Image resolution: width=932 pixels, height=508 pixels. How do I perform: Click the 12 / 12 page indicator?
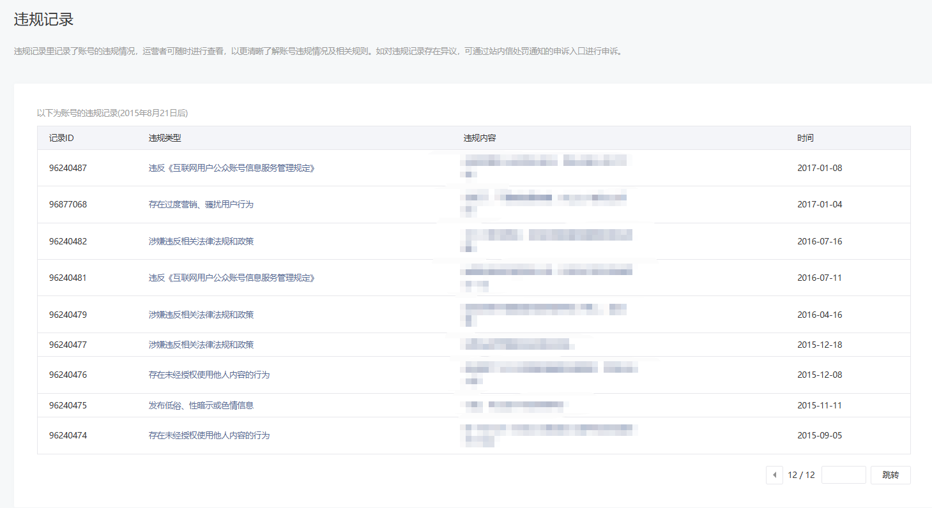tap(801, 475)
